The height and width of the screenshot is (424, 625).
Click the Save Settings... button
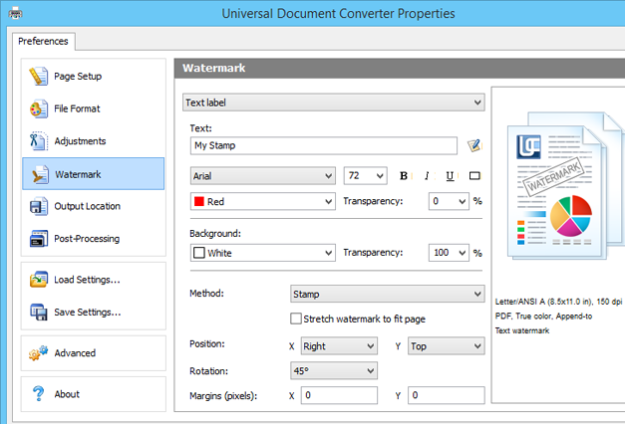pos(94,313)
